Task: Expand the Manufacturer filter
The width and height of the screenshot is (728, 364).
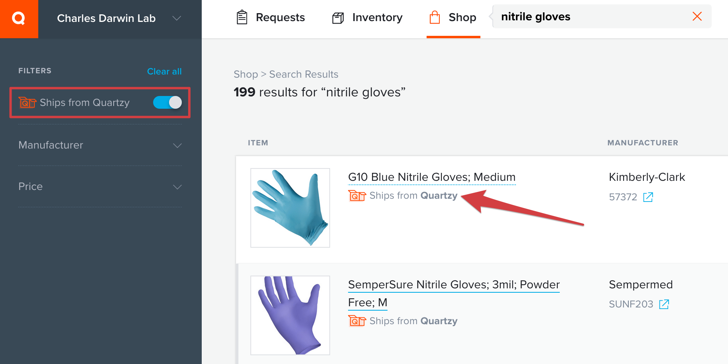Action: 100,145
